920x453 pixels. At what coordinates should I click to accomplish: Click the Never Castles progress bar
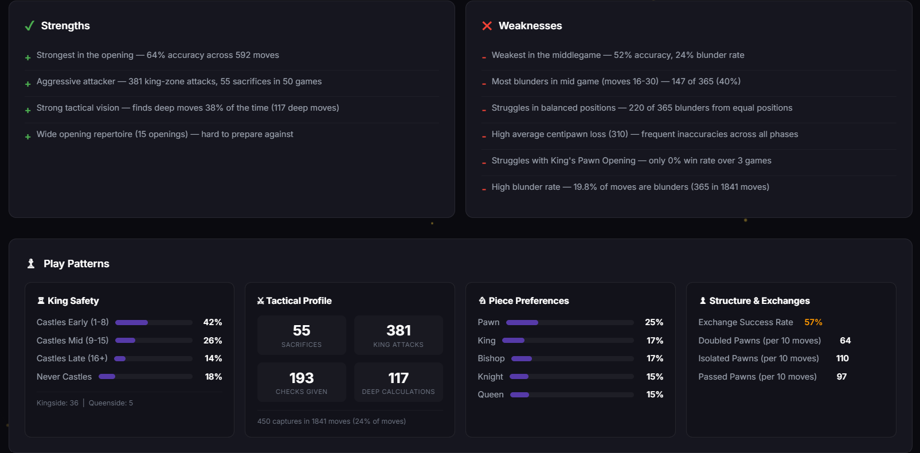click(146, 377)
